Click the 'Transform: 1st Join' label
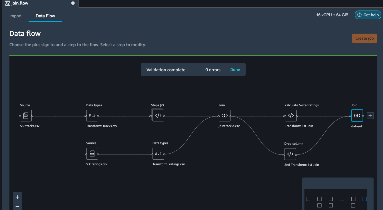 299,126
